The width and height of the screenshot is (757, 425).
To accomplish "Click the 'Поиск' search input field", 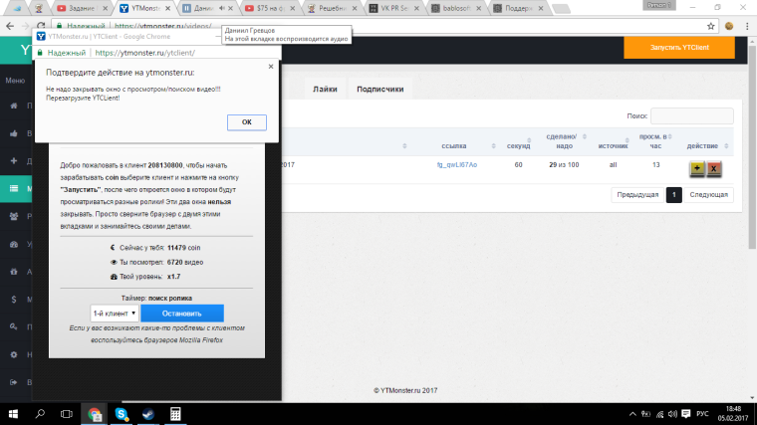I will pyautogui.click(x=691, y=116).
